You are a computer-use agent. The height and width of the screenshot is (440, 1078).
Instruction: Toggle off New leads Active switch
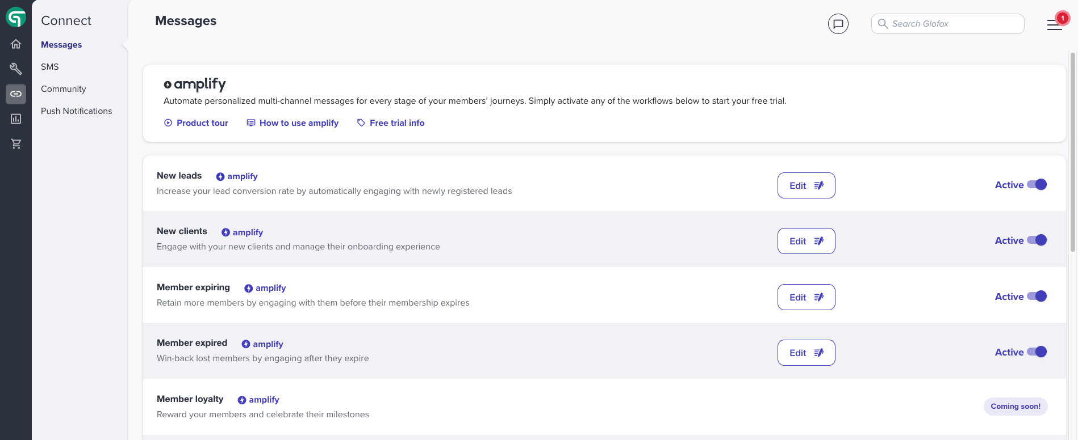pyautogui.click(x=1037, y=185)
